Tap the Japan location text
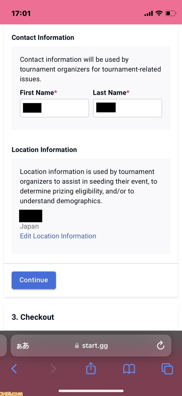Viewport: 182px width, 396px height. pos(29,226)
